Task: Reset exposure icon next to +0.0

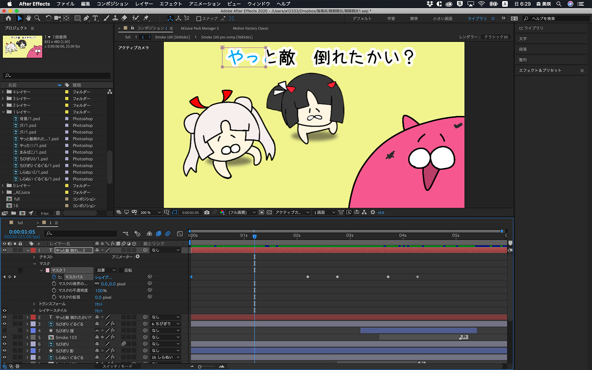Action: (372, 212)
